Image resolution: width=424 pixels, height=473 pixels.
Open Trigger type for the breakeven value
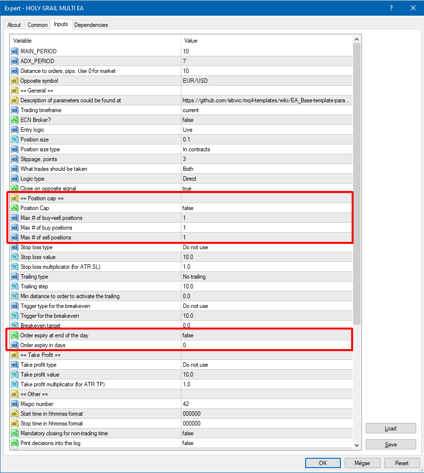pyautogui.click(x=267, y=306)
